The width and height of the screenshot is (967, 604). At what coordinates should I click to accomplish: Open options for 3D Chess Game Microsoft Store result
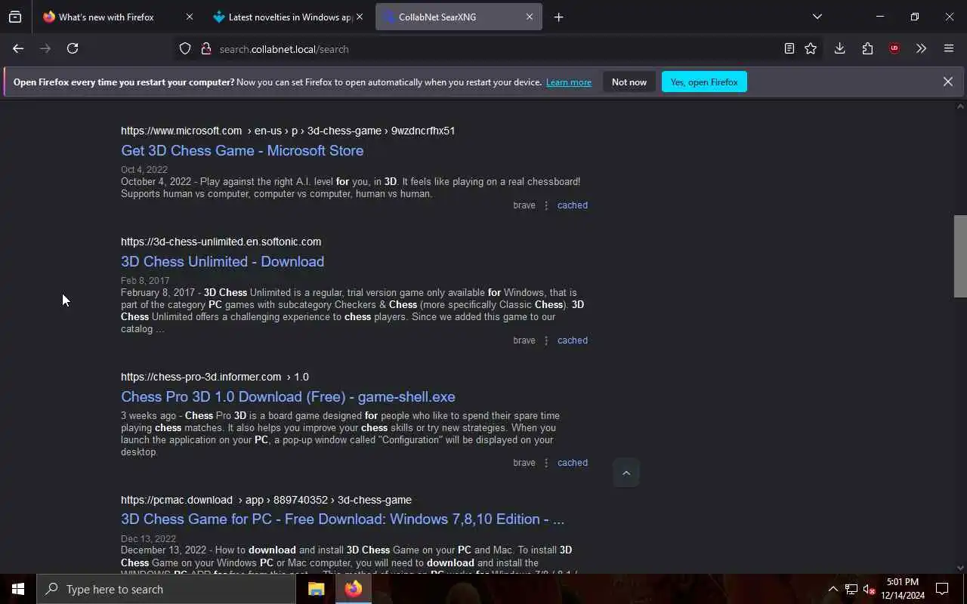click(546, 205)
